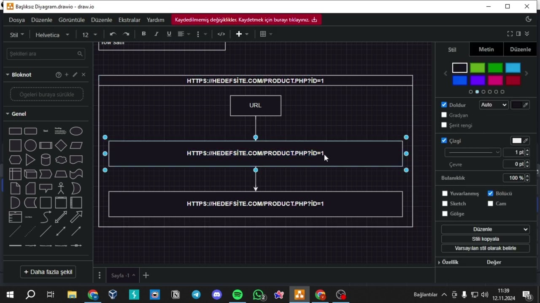Select the rectangle shape
Image resolution: width=540 pixels, height=303 pixels.
(x=15, y=131)
